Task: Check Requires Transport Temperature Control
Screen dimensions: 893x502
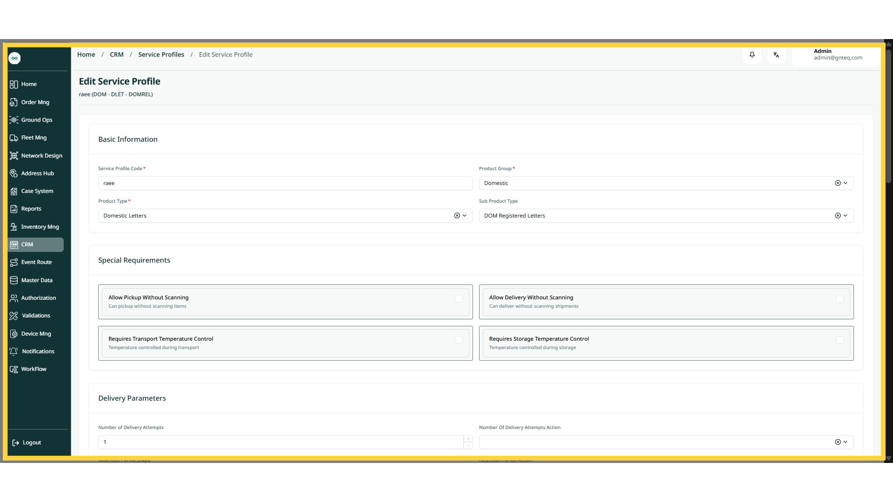Action: tap(459, 340)
